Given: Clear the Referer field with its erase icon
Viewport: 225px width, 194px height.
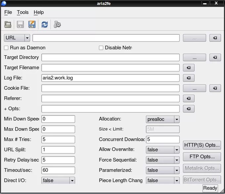Looking at the screenshot, I should click(x=189, y=99).
